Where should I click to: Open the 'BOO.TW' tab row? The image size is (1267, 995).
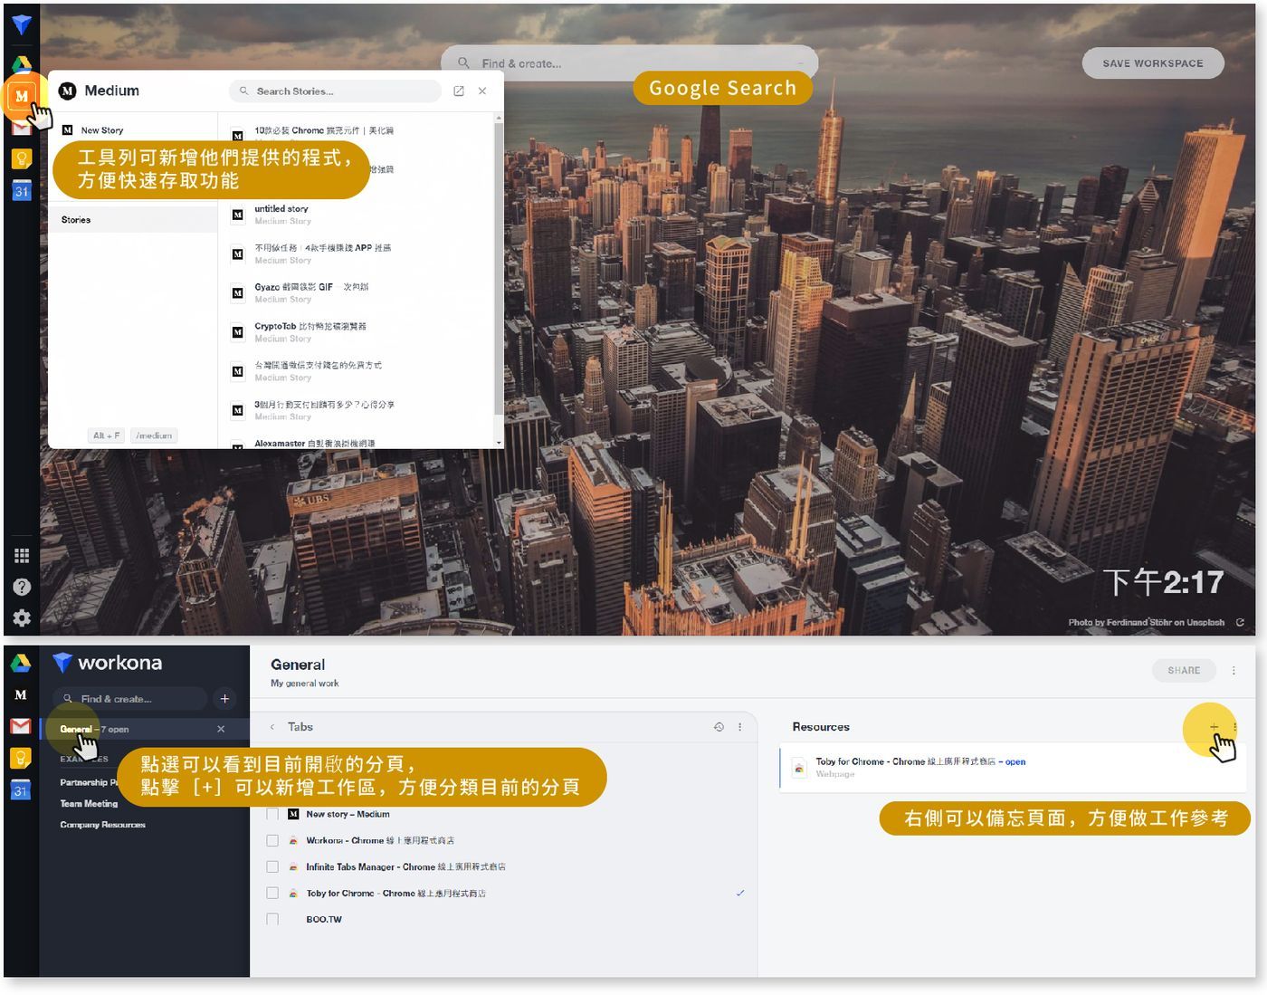(507, 919)
